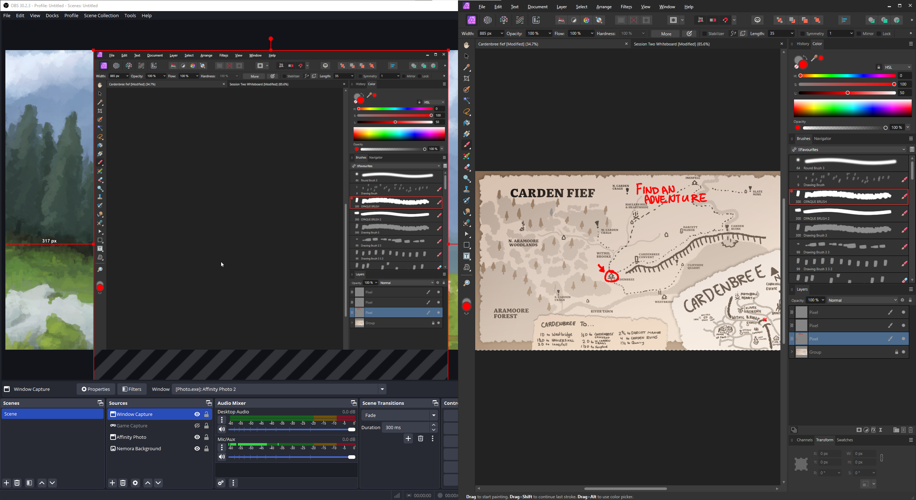This screenshot has width=916, height=500.
Task: Open the HSL colour model dropdown
Action: [897, 67]
